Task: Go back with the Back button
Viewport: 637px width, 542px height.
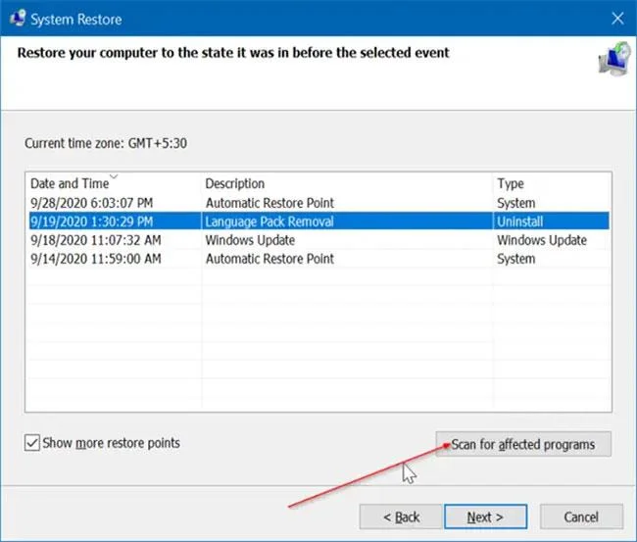Action: pos(401,517)
